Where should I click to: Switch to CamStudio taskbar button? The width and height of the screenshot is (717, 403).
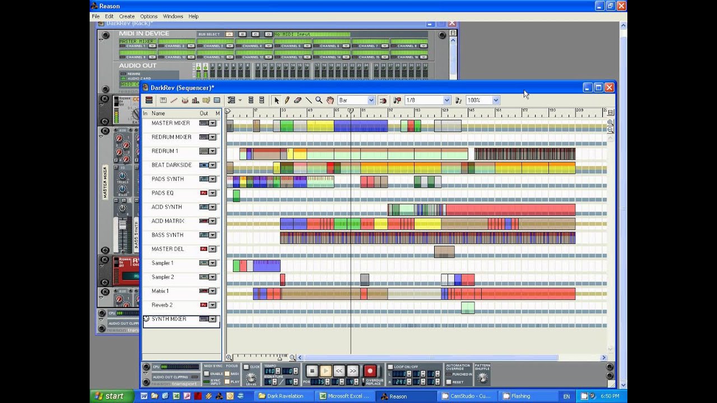[x=467, y=396]
